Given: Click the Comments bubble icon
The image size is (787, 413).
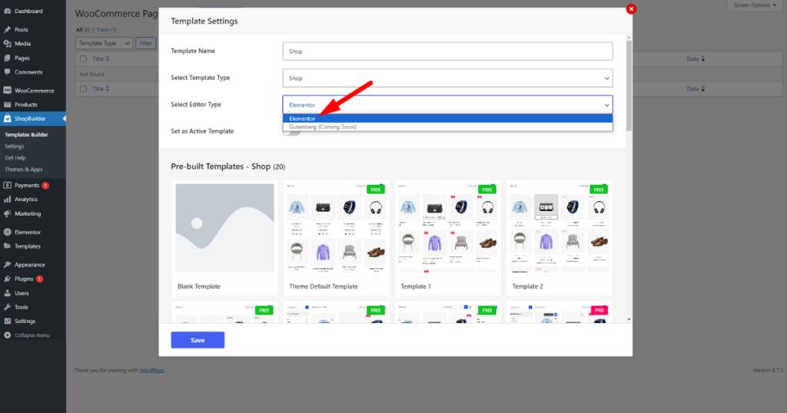Looking at the screenshot, I should [x=8, y=72].
